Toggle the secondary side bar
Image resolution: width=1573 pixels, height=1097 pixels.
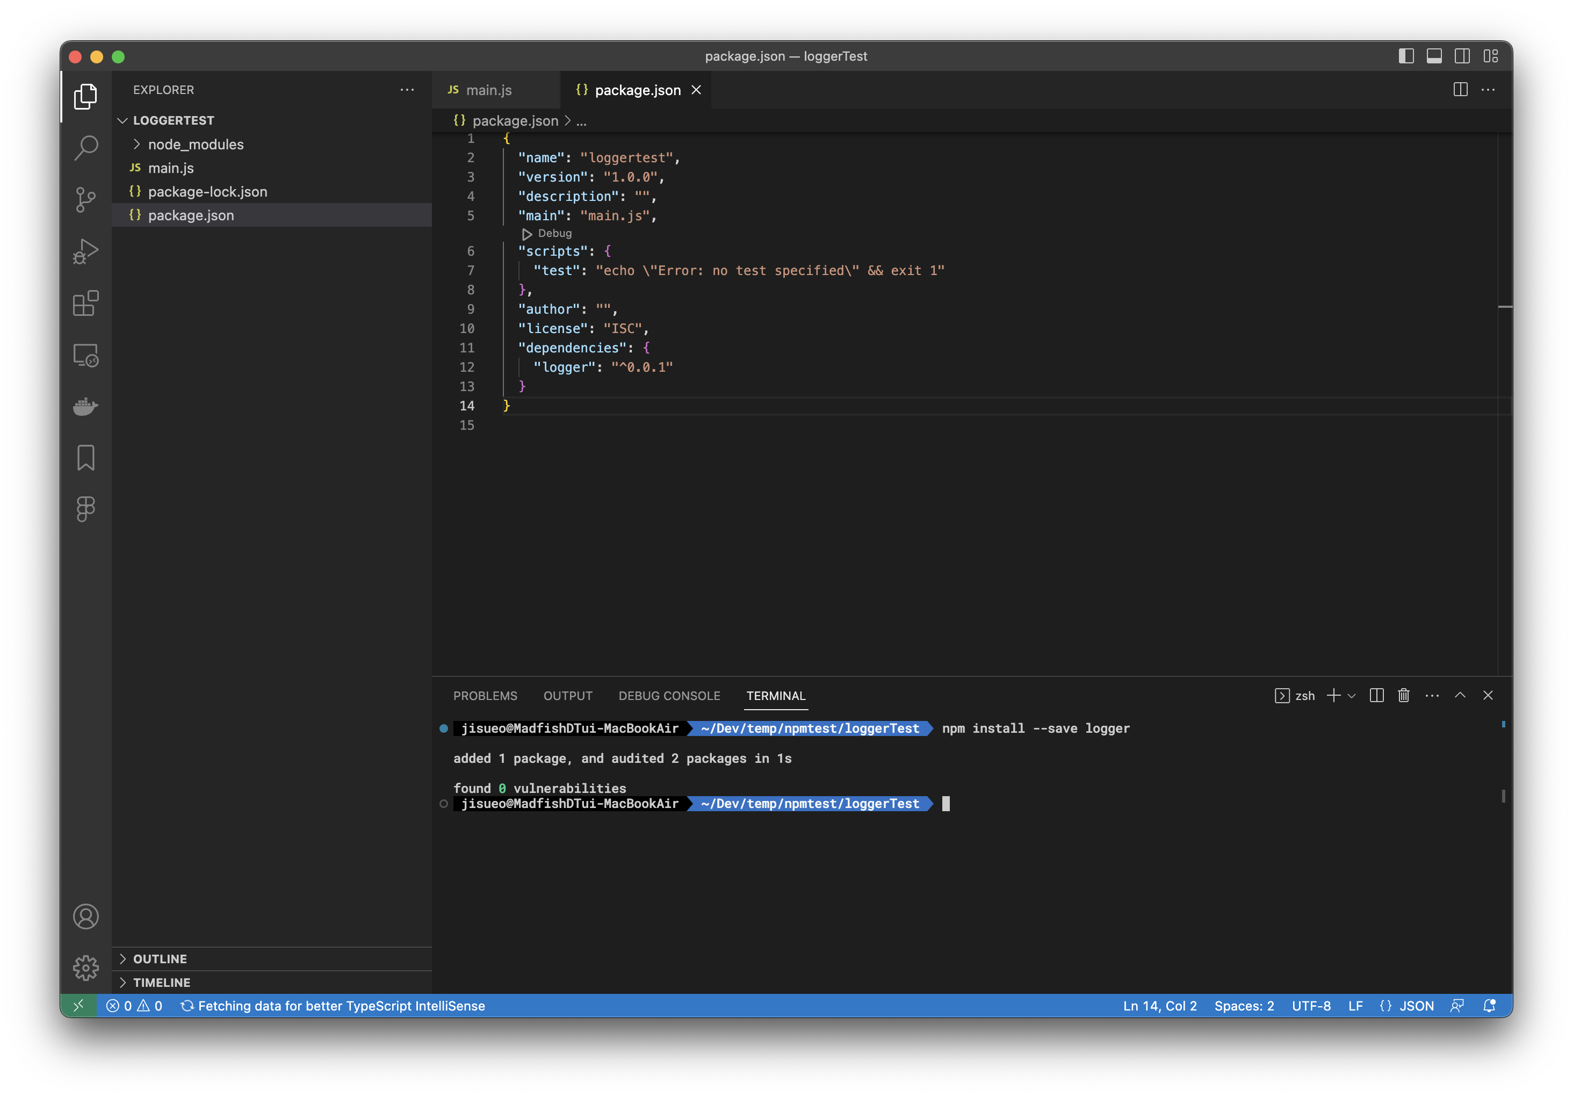[x=1462, y=56]
